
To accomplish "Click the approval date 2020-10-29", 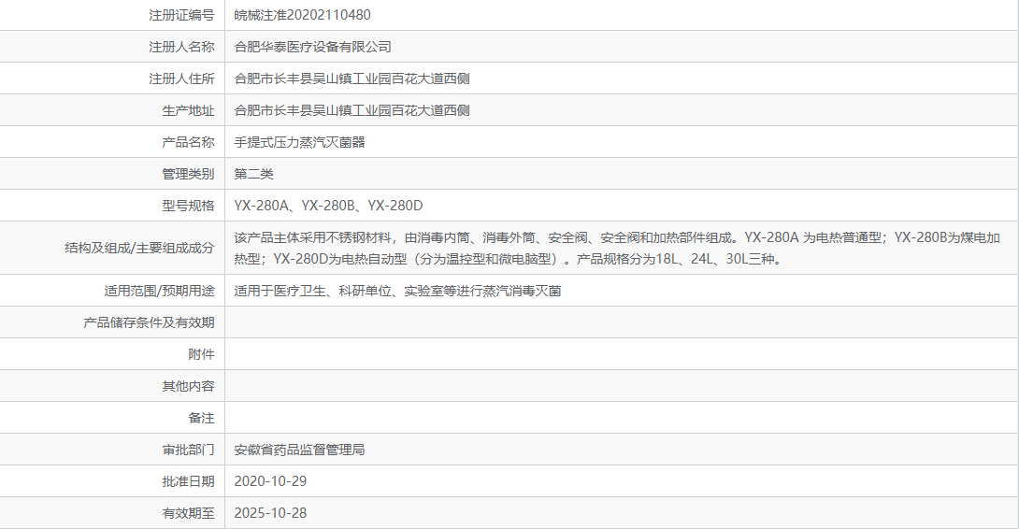I will 270,481.
